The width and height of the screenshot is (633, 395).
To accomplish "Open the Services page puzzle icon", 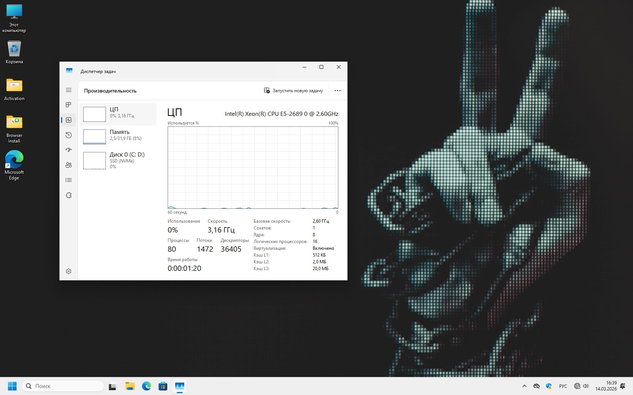I will click(x=69, y=195).
